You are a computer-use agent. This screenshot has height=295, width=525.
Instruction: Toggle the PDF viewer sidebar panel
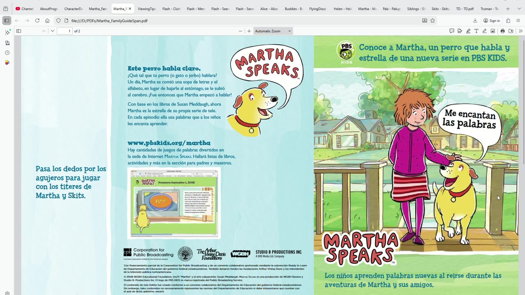[x=18, y=31]
